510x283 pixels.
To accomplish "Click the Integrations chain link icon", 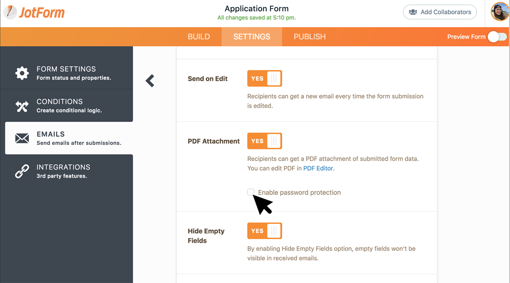I will [22, 171].
